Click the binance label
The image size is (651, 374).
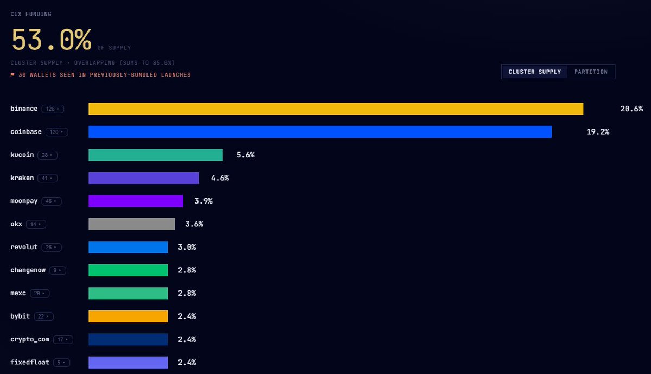24,109
